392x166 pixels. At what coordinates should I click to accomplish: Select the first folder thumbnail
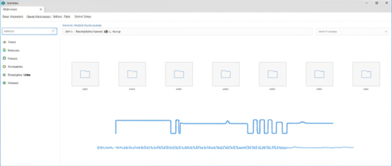point(85,74)
